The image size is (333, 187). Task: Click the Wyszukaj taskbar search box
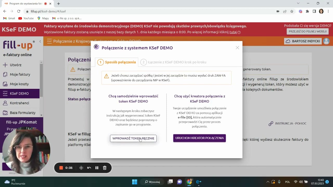click(152, 182)
